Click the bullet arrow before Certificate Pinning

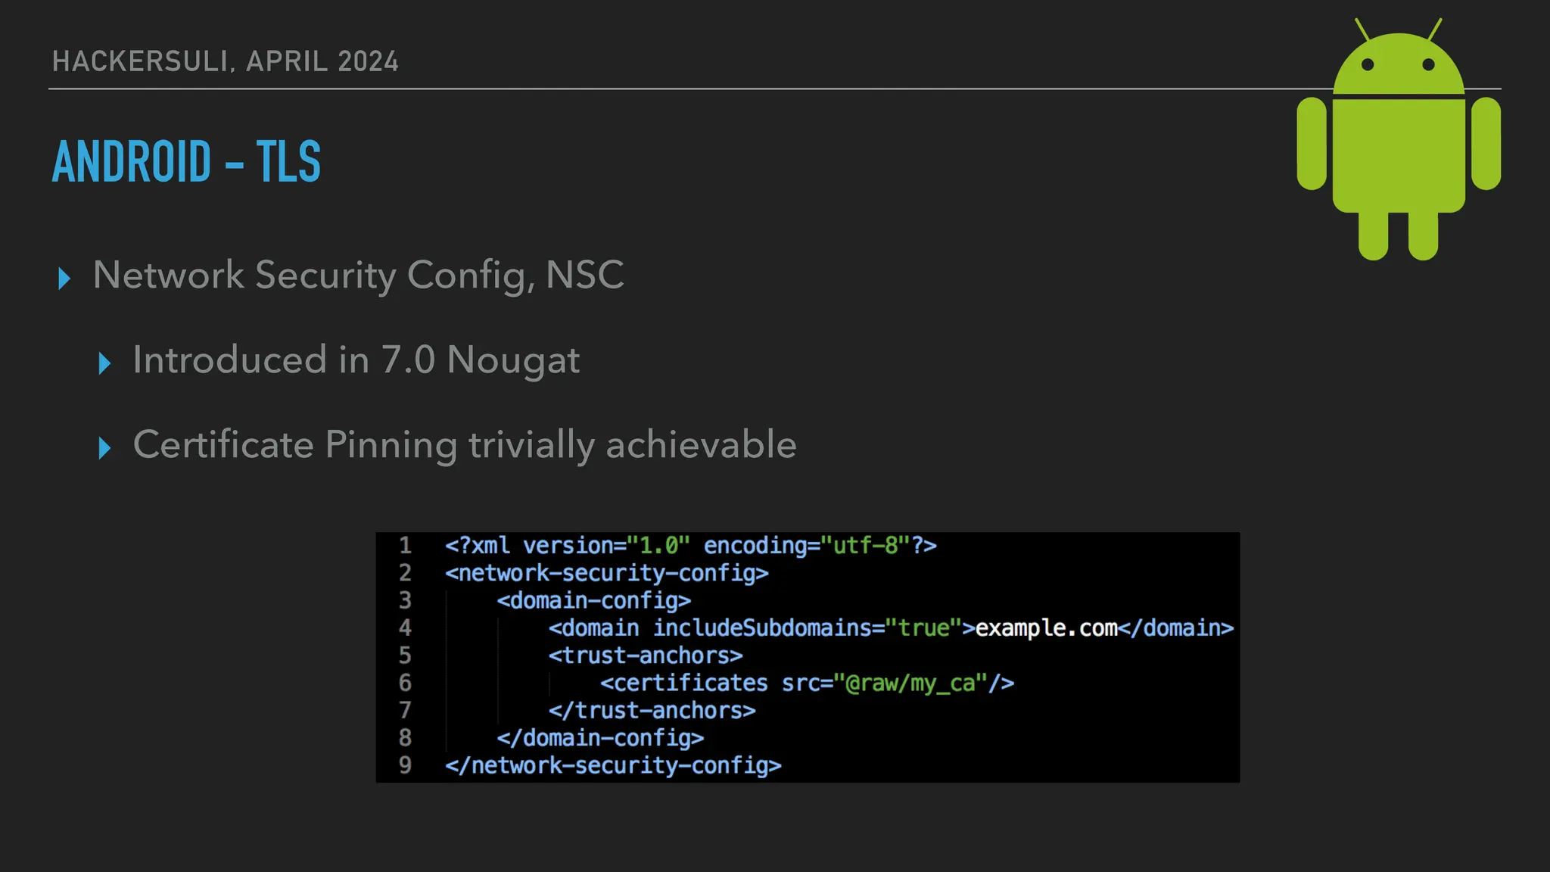click(104, 448)
